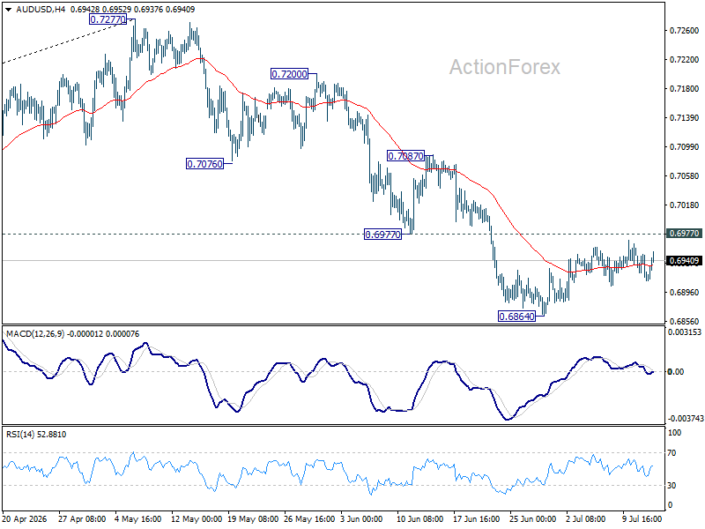Screen dimensions: 705x529
Task: Click the RSI 30 level value
Action: [x=672, y=486]
